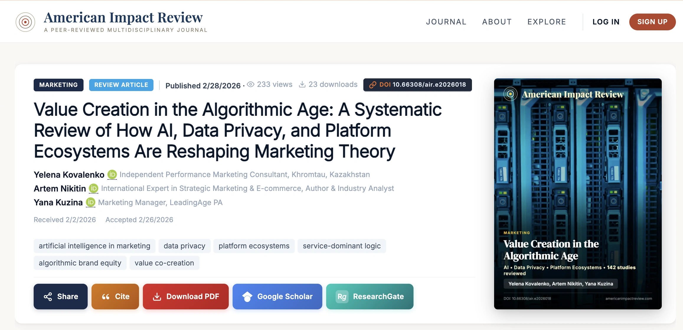Click the Log In link
Screen dimensions: 683x330
click(606, 22)
